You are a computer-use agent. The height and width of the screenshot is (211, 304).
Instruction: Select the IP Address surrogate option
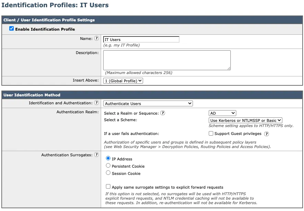[x=108, y=159]
